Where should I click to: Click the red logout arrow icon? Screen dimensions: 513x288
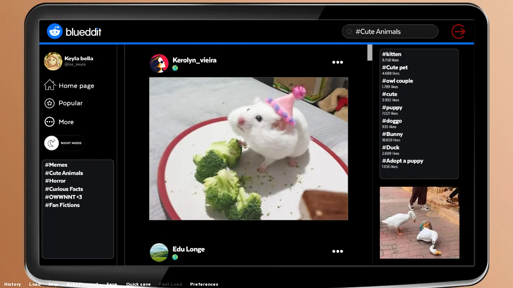(458, 31)
